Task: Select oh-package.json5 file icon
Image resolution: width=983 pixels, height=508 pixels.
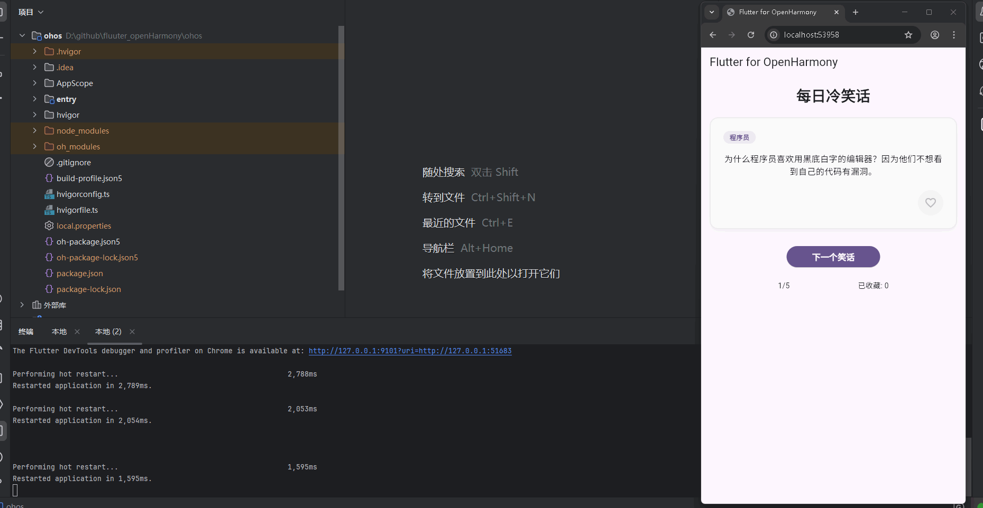Action: (x=49, y=241)
